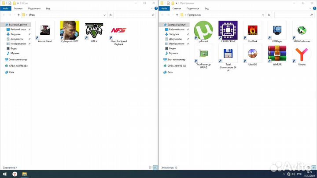Select TechPowerUp GPU-Z shortcut
The image size is (317, 178).
point(203,57)
